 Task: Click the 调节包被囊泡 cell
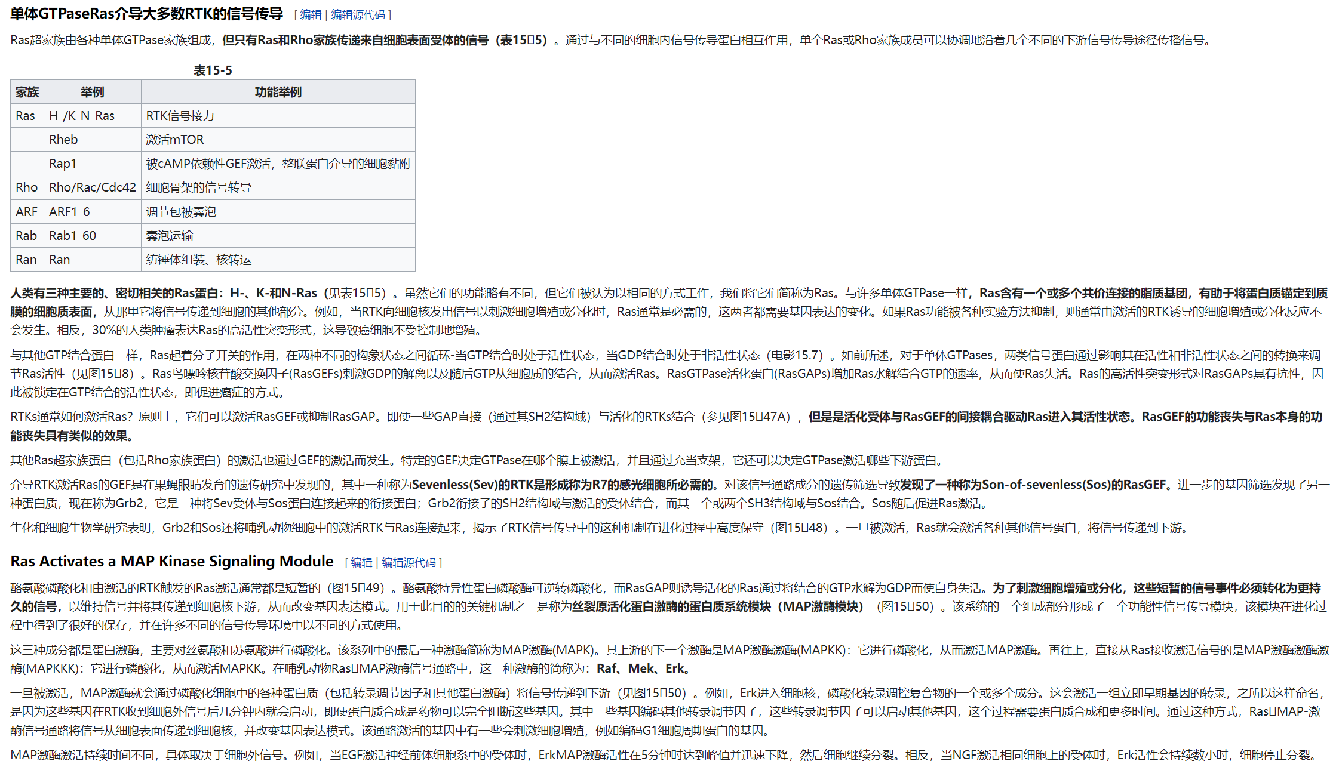click(278, 212)
